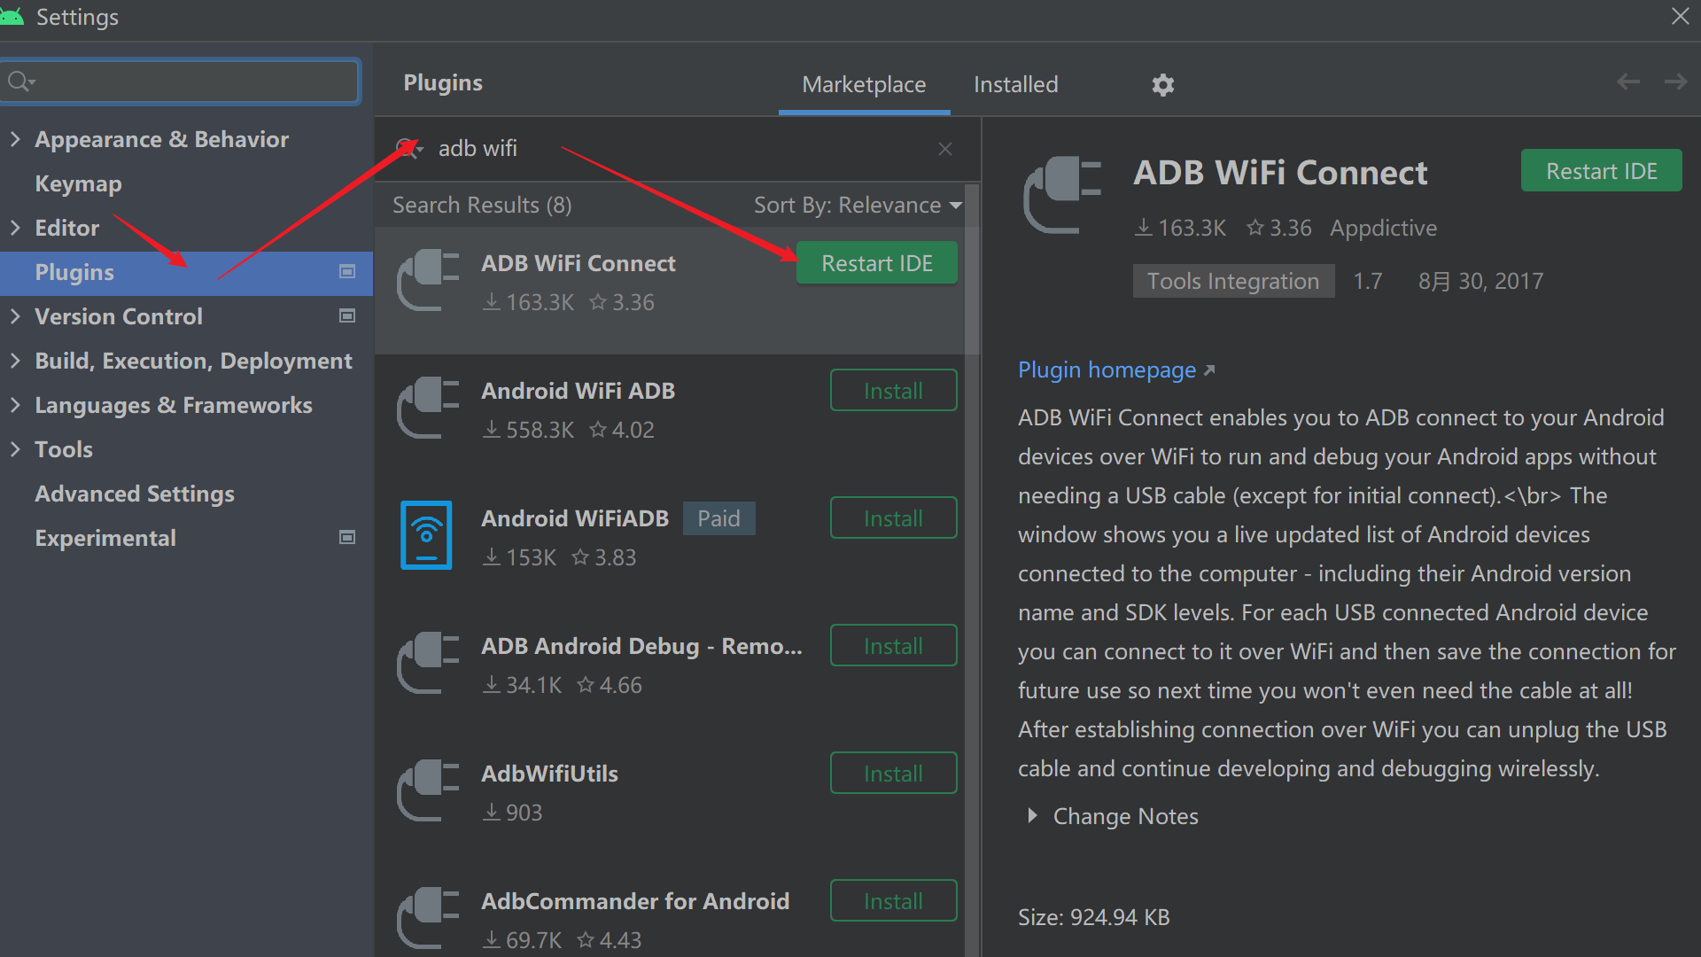Expand Appearance & Behavior settings

point(15,139)
